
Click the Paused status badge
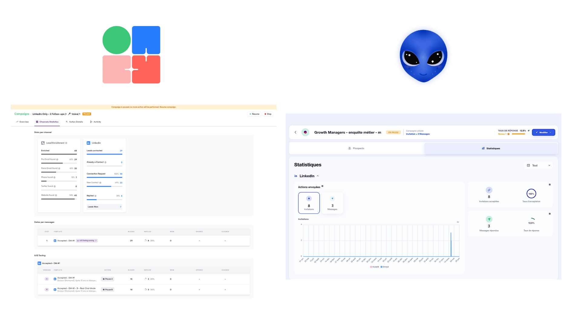click(x=87, y=114)
